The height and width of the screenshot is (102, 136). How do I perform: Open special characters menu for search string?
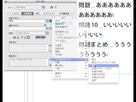(x=50, y=21)
